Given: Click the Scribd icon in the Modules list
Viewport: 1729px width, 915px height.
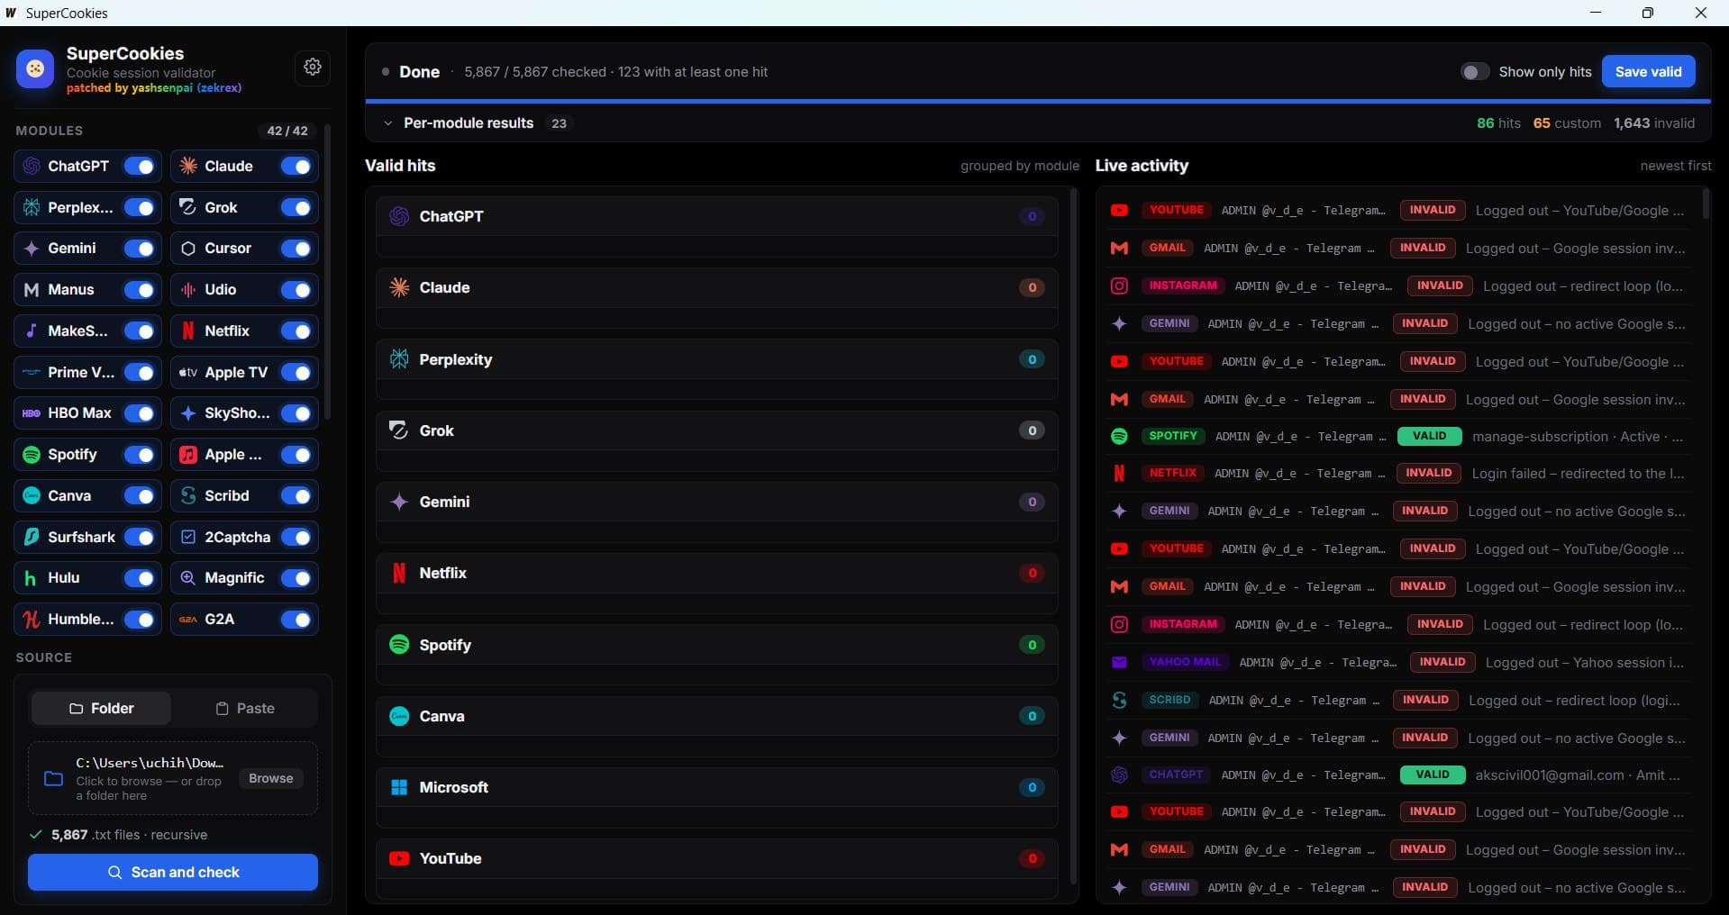Looking at the screenshot, I should click(188, 495).
